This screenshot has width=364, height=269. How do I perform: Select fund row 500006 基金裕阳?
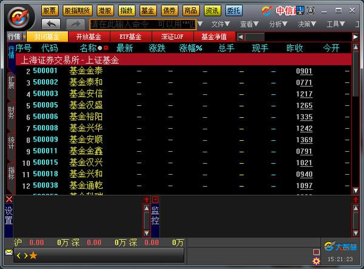point(183,117)
